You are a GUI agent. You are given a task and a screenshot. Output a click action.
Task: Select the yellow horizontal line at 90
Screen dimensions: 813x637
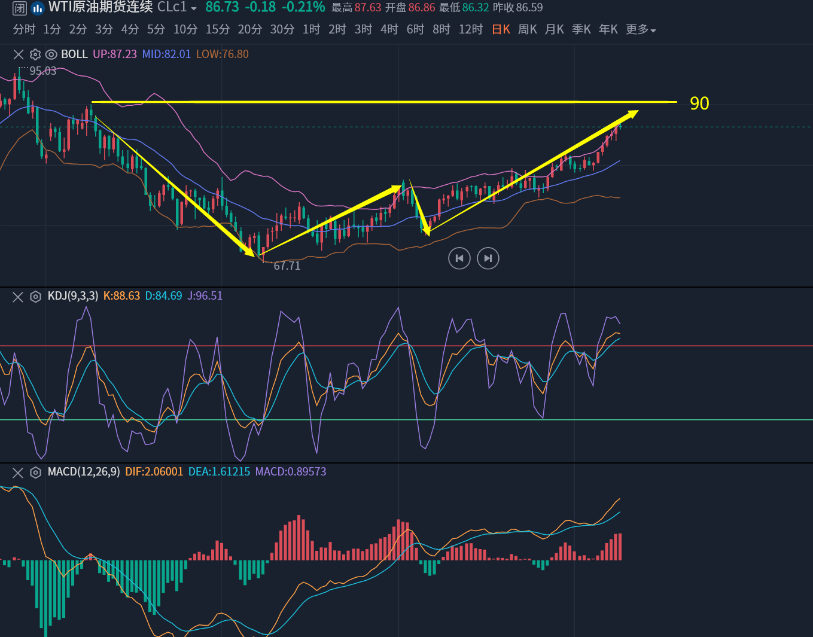tap(383, 102)
